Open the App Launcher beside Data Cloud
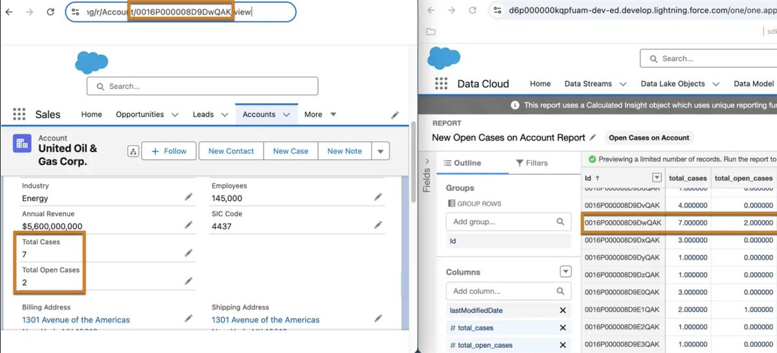This screenshot has height=353, width=777. point(441,84)
